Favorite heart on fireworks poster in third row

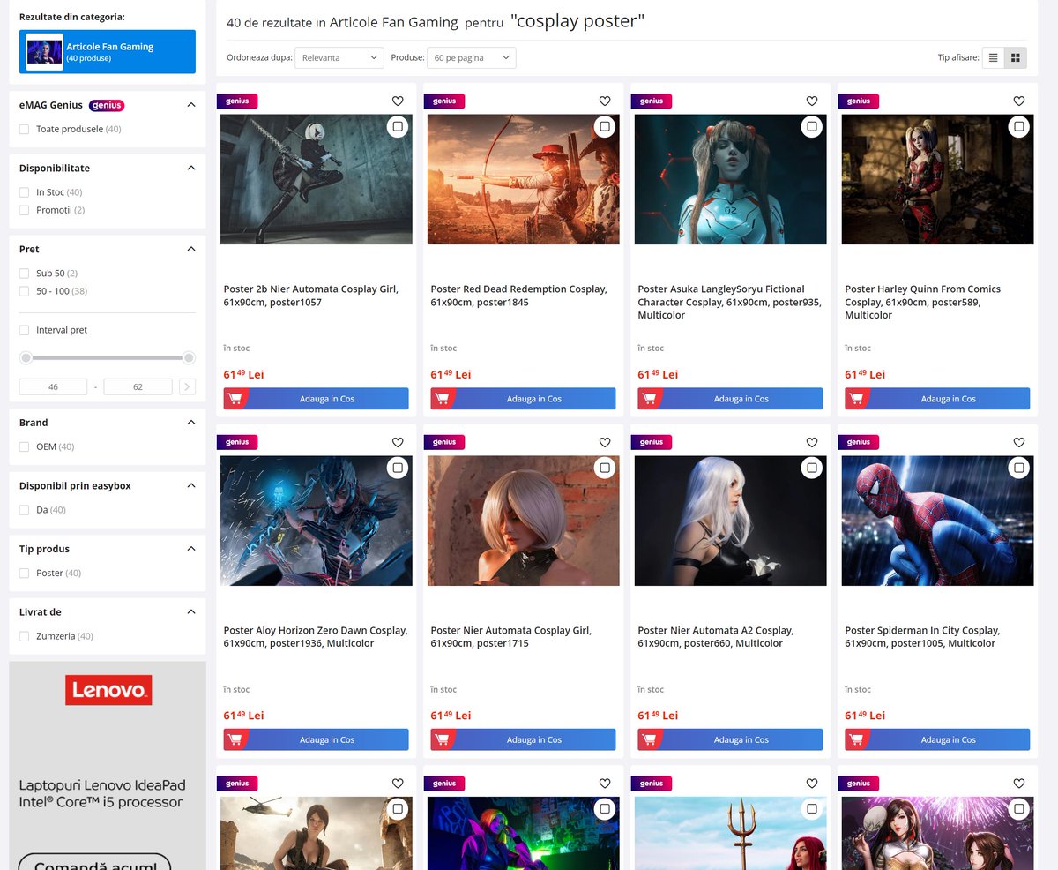(1019, 784)
